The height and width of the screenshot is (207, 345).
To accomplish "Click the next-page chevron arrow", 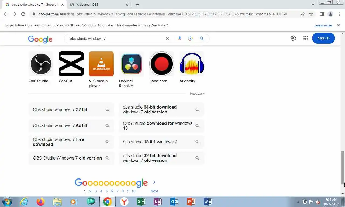I will click(x=154, y=182).
